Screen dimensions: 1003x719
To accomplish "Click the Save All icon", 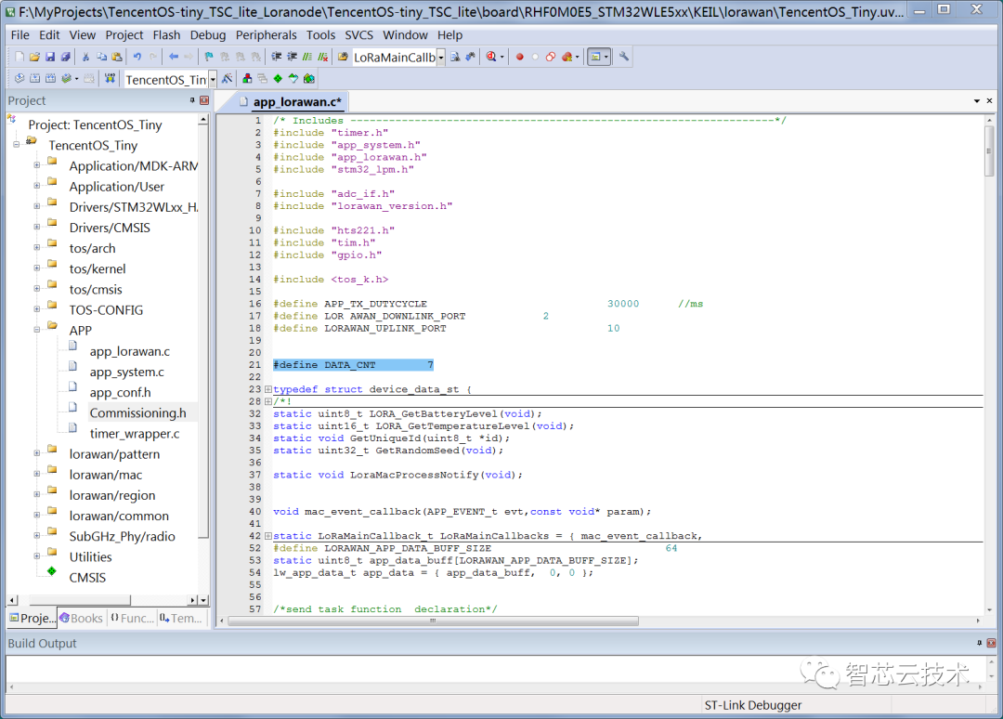I will click(x=65, y=57).
